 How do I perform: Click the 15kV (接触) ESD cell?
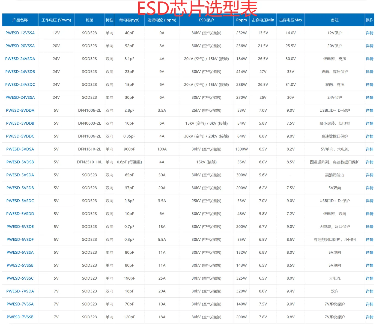[x=206, y=162]
